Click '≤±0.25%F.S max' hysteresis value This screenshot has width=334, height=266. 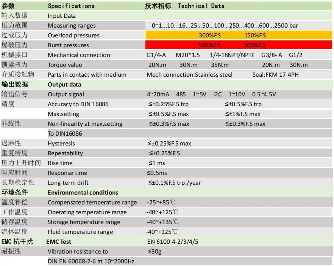click(170, 144)
